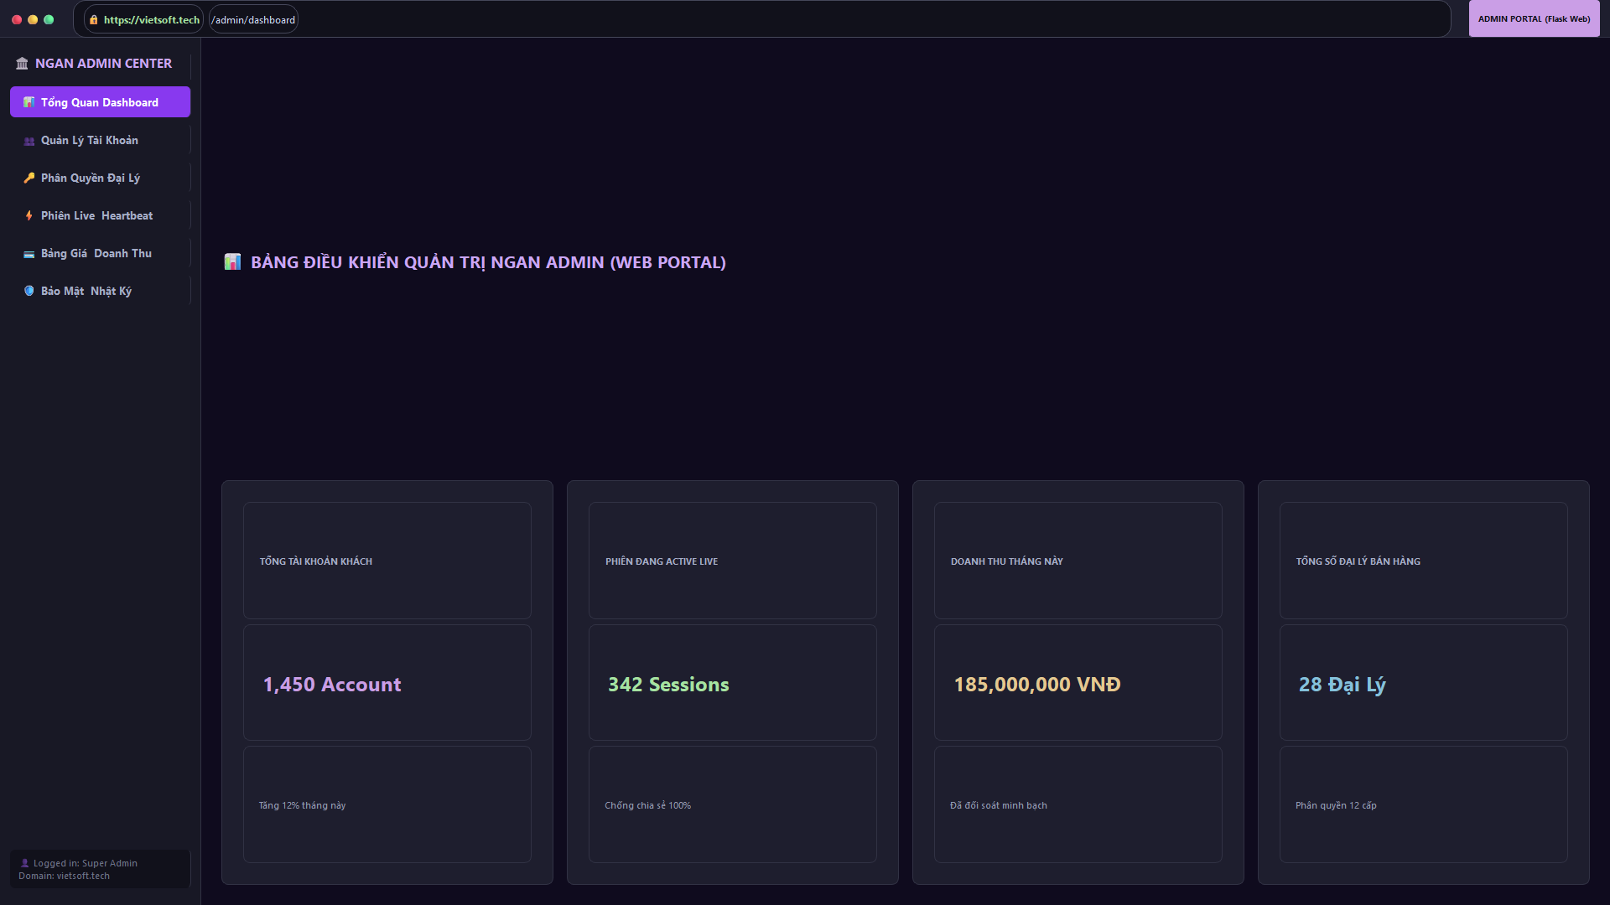1610x905 pixels.
Task: Click the red window close dot
Action: 17,19
